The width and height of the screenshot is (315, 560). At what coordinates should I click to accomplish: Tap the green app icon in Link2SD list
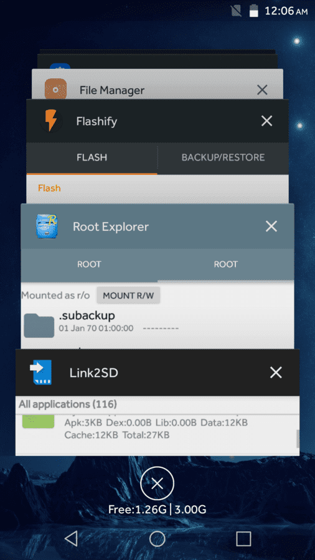click(38, 421)
